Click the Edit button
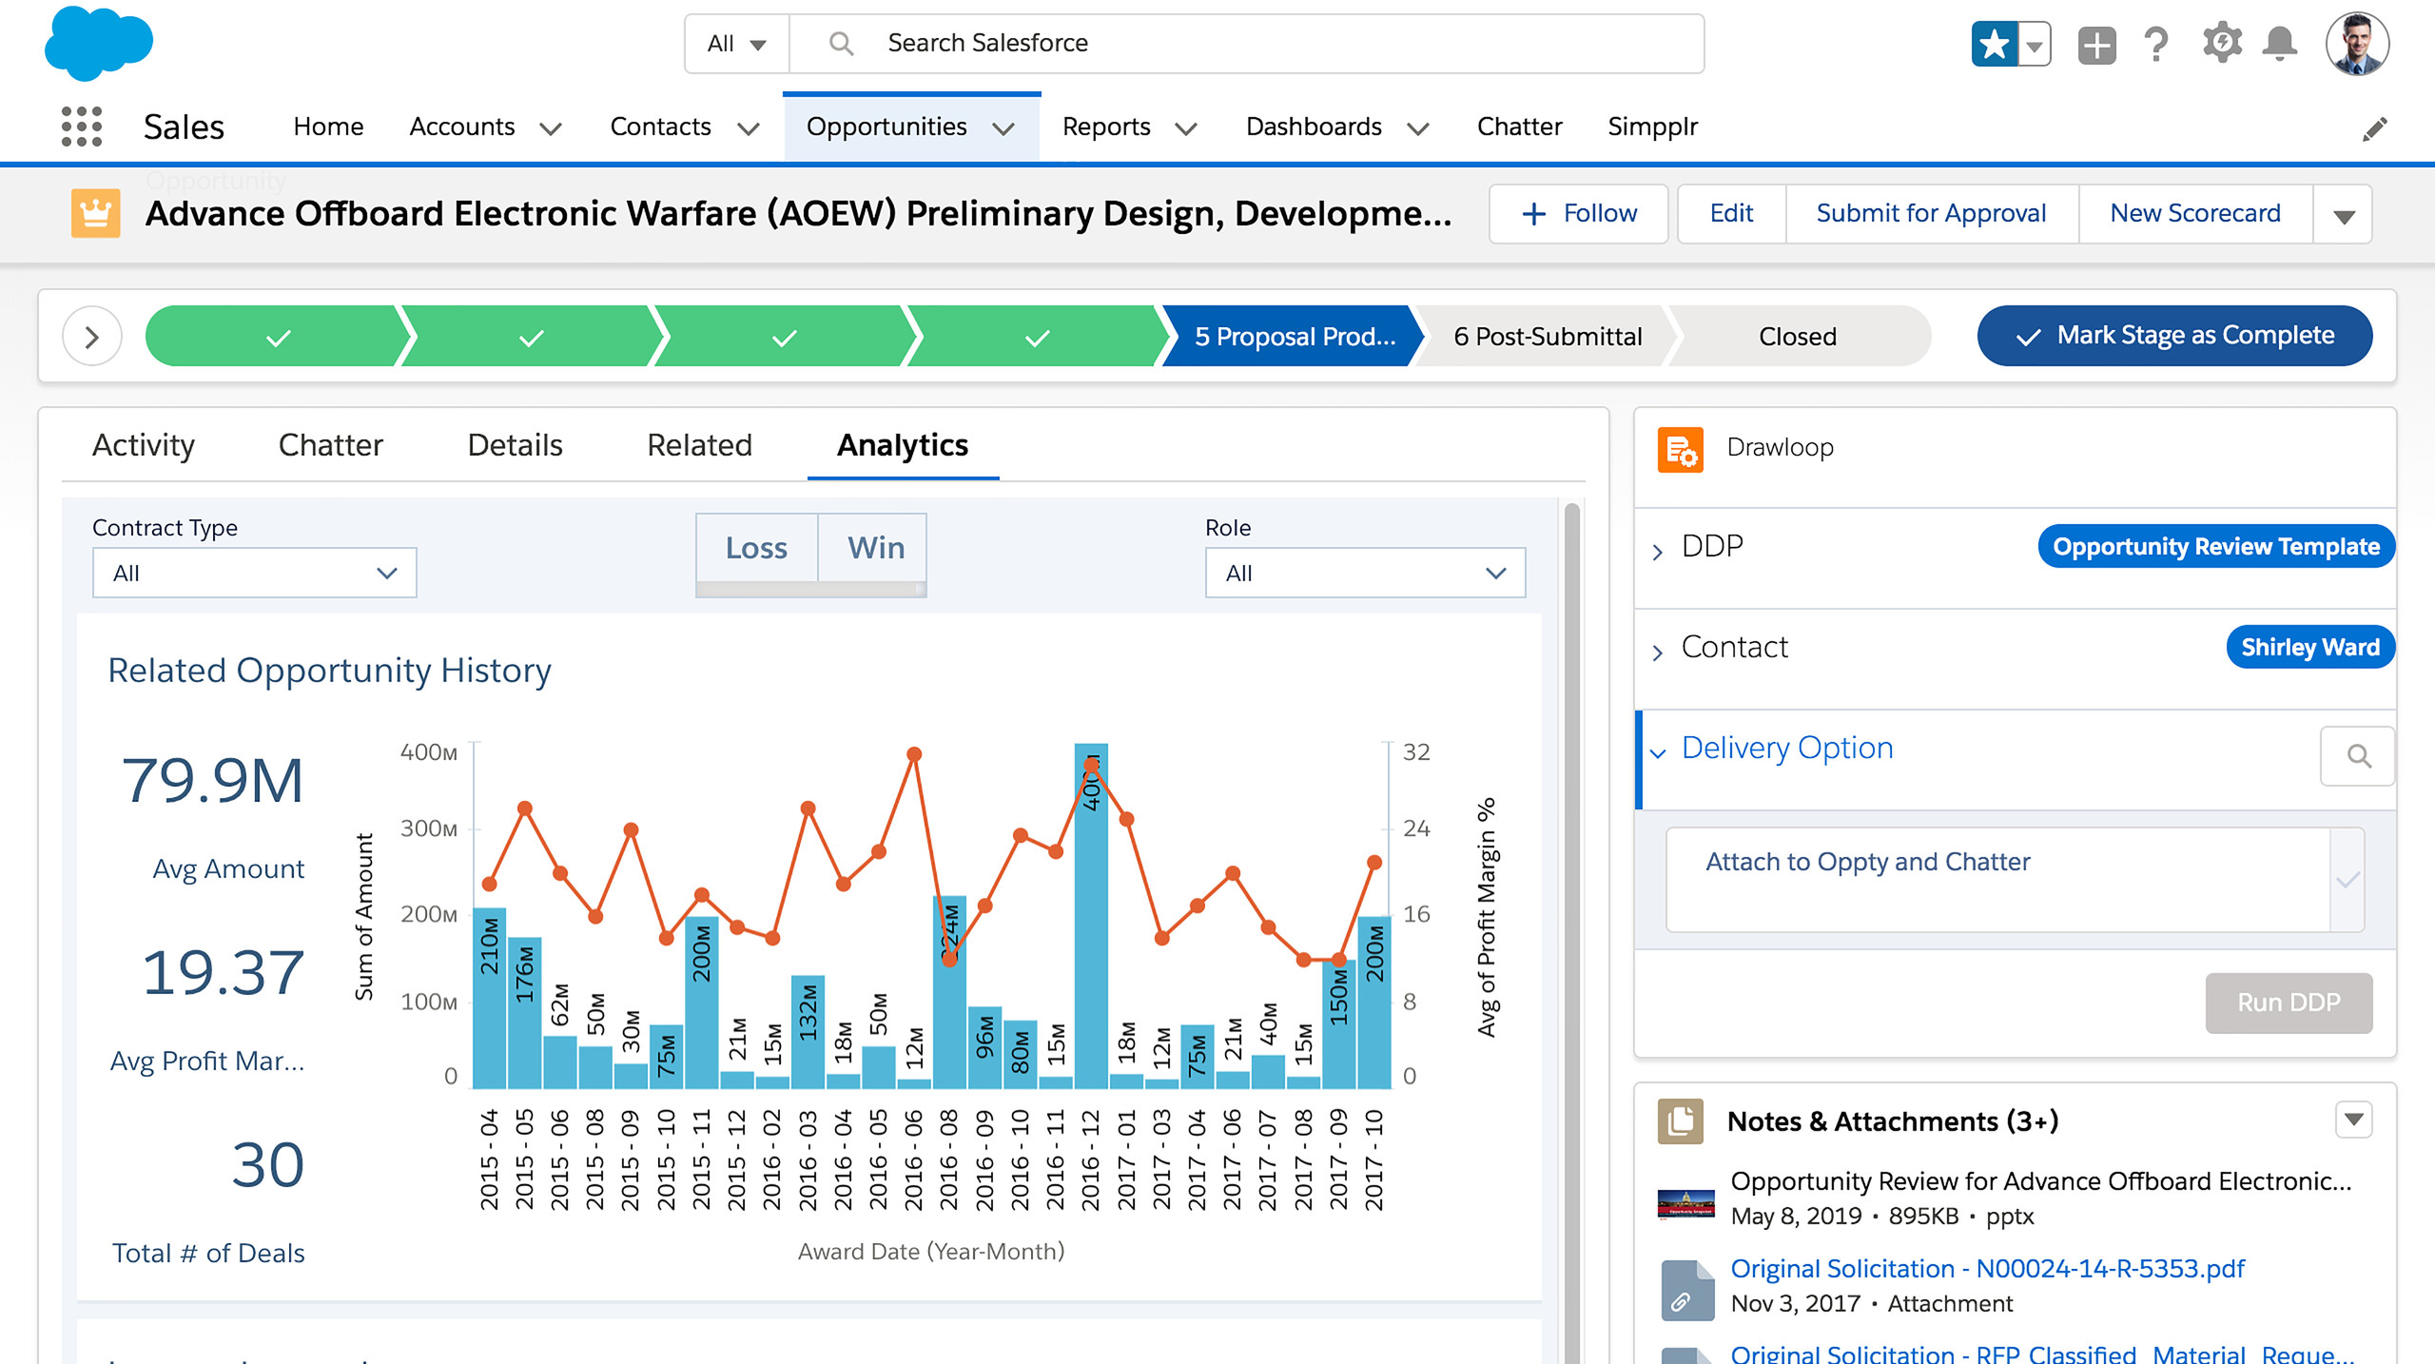The width and height of the screenshot is (2435, 1364). [1731, 214]
